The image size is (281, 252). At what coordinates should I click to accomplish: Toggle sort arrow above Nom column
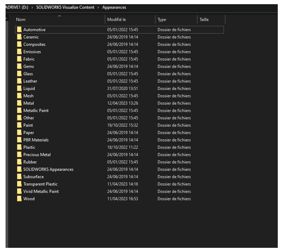[x=59, y=16]
